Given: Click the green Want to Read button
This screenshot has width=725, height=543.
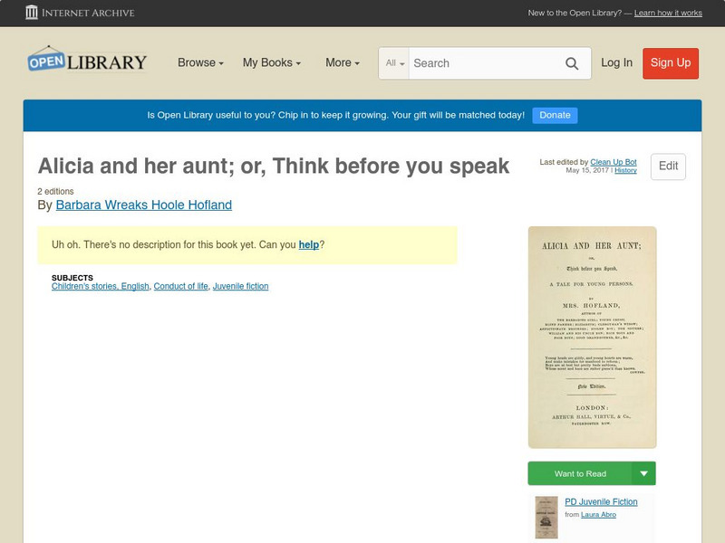Looking at the screenshot, I should click(579, 473).
